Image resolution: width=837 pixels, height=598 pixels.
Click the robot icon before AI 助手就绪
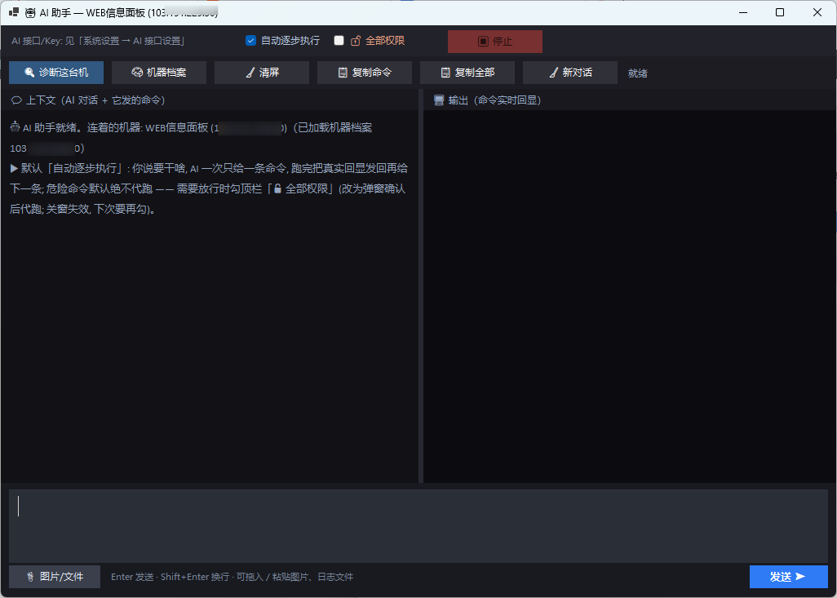click(x=15, y=127)
